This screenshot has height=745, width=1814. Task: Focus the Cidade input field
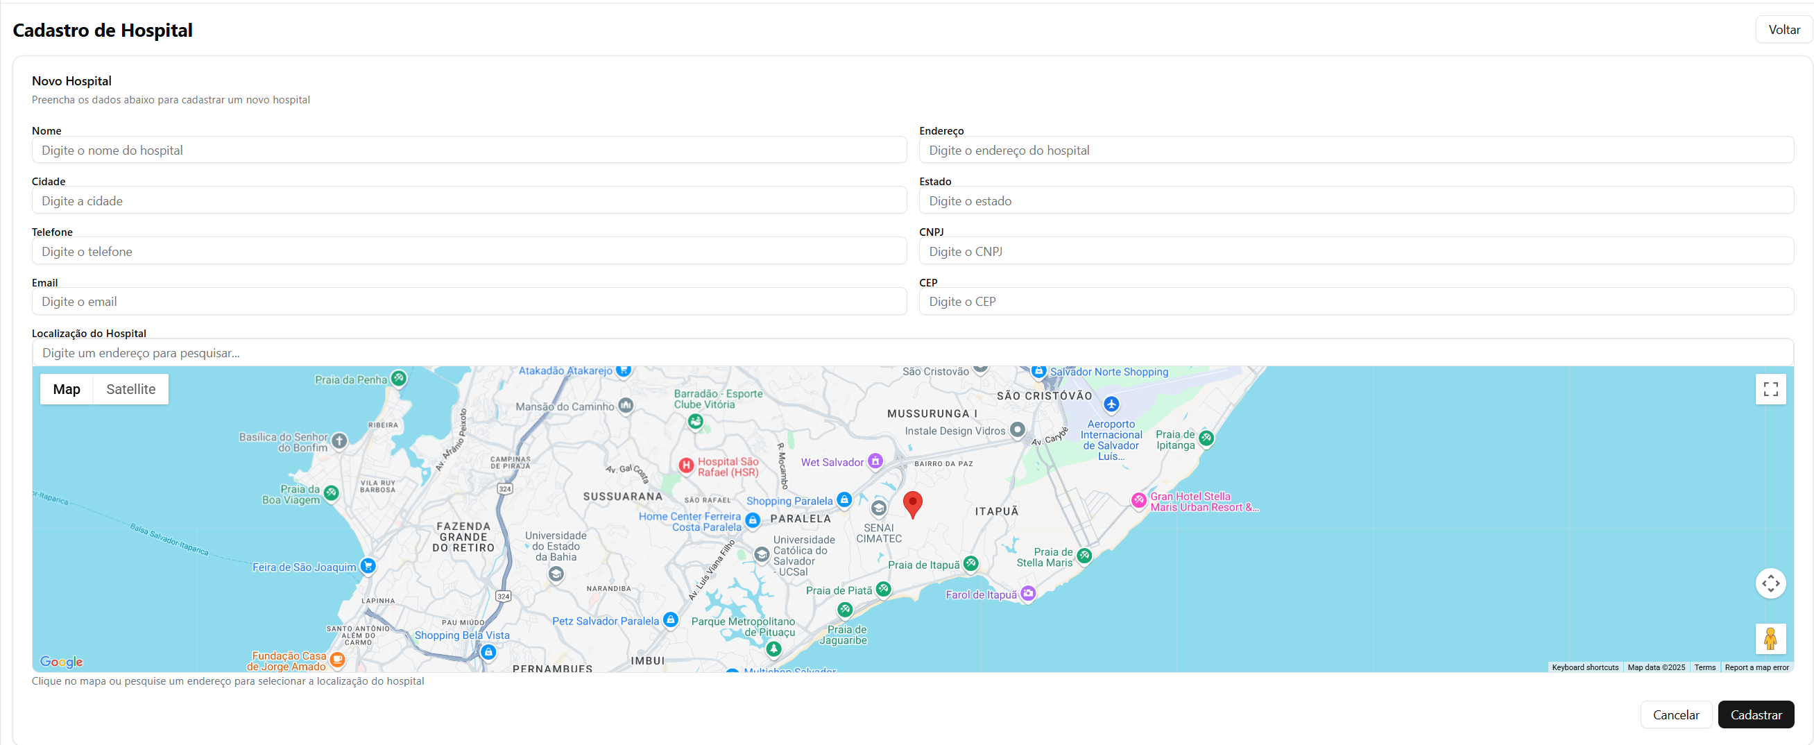pos(469,200)
